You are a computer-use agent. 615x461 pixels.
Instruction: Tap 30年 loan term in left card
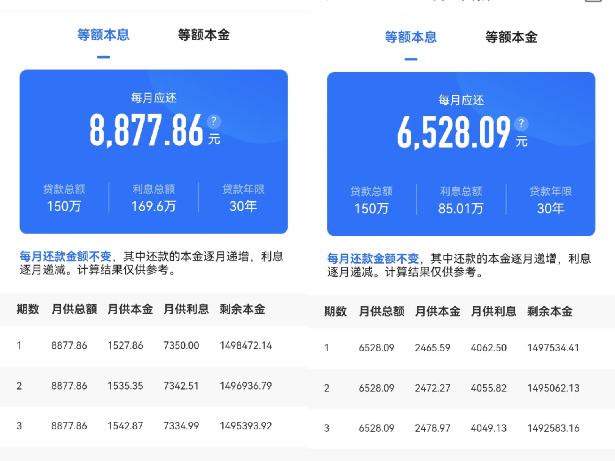coord(243,206)
